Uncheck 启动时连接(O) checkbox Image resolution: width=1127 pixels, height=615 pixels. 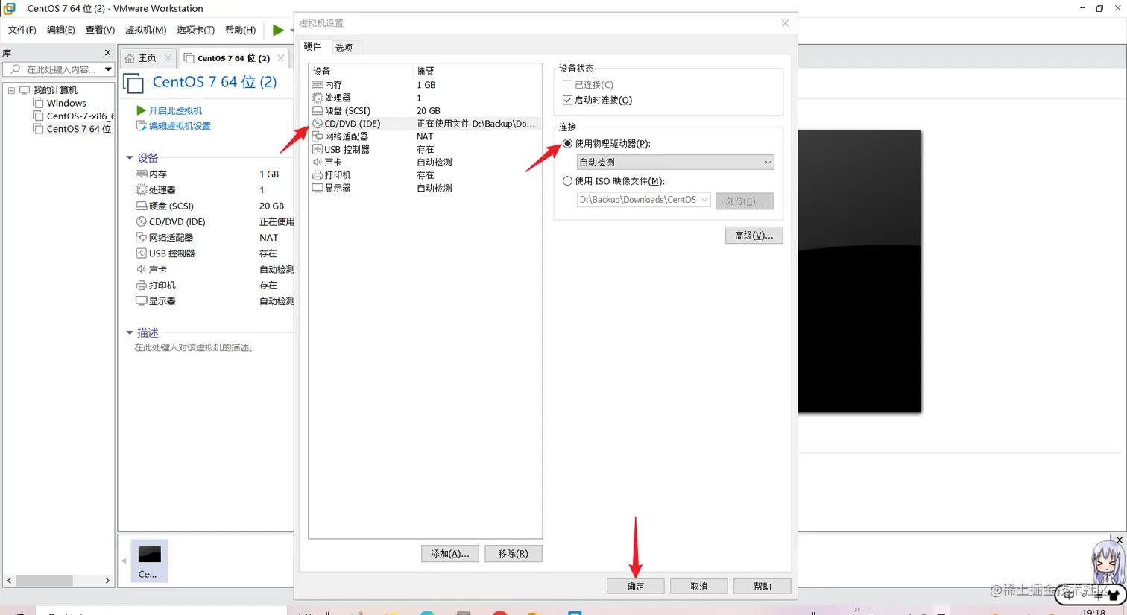point(567,100)
